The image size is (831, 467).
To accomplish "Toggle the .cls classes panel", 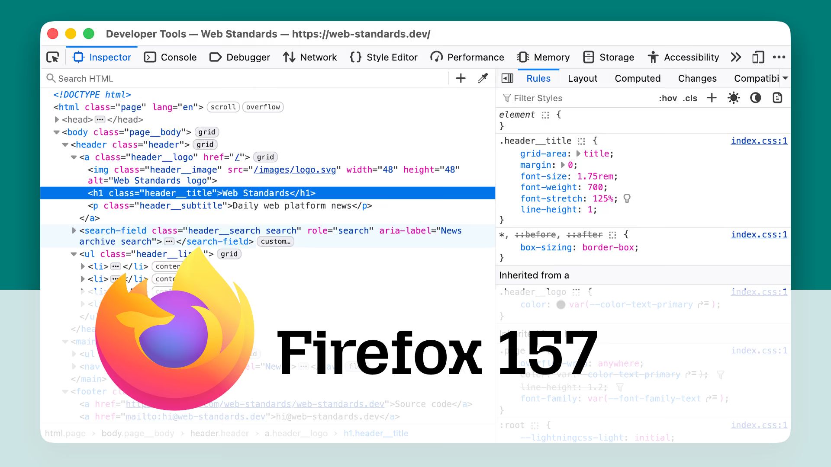I will [x=690, y=98].
